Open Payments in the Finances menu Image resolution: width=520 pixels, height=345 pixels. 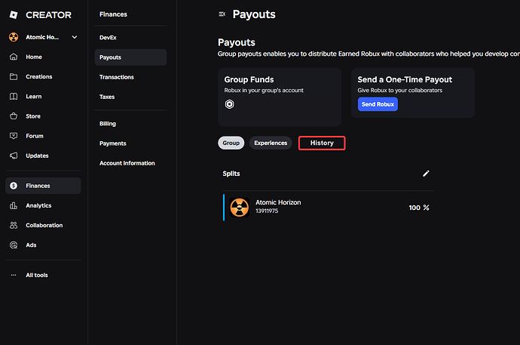pyautogui.click(x=113, y=143)
